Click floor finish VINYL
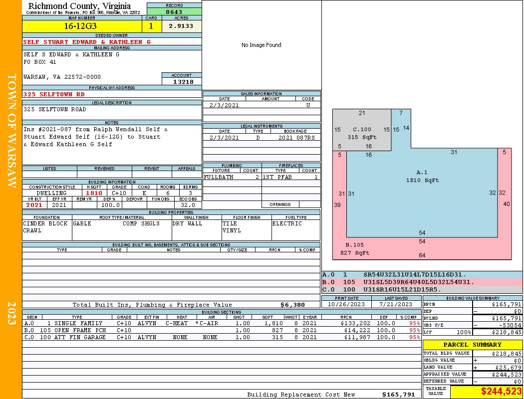The image size is (524, 399). pos(232,230)
